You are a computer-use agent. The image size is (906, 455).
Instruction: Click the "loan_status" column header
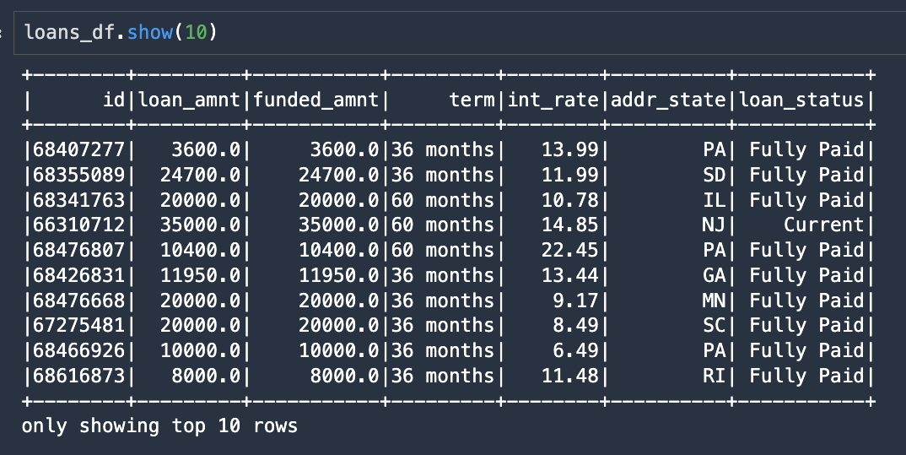tap(801, 100)
